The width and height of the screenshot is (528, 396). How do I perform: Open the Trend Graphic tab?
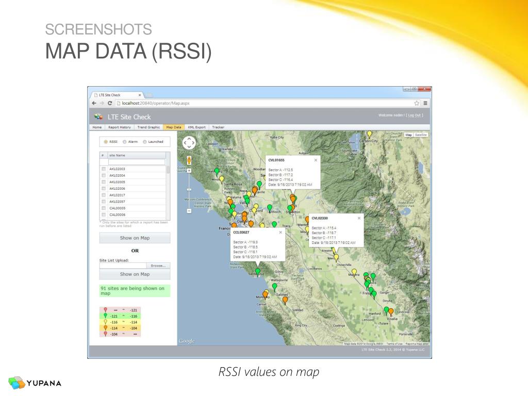coord(148,127)
